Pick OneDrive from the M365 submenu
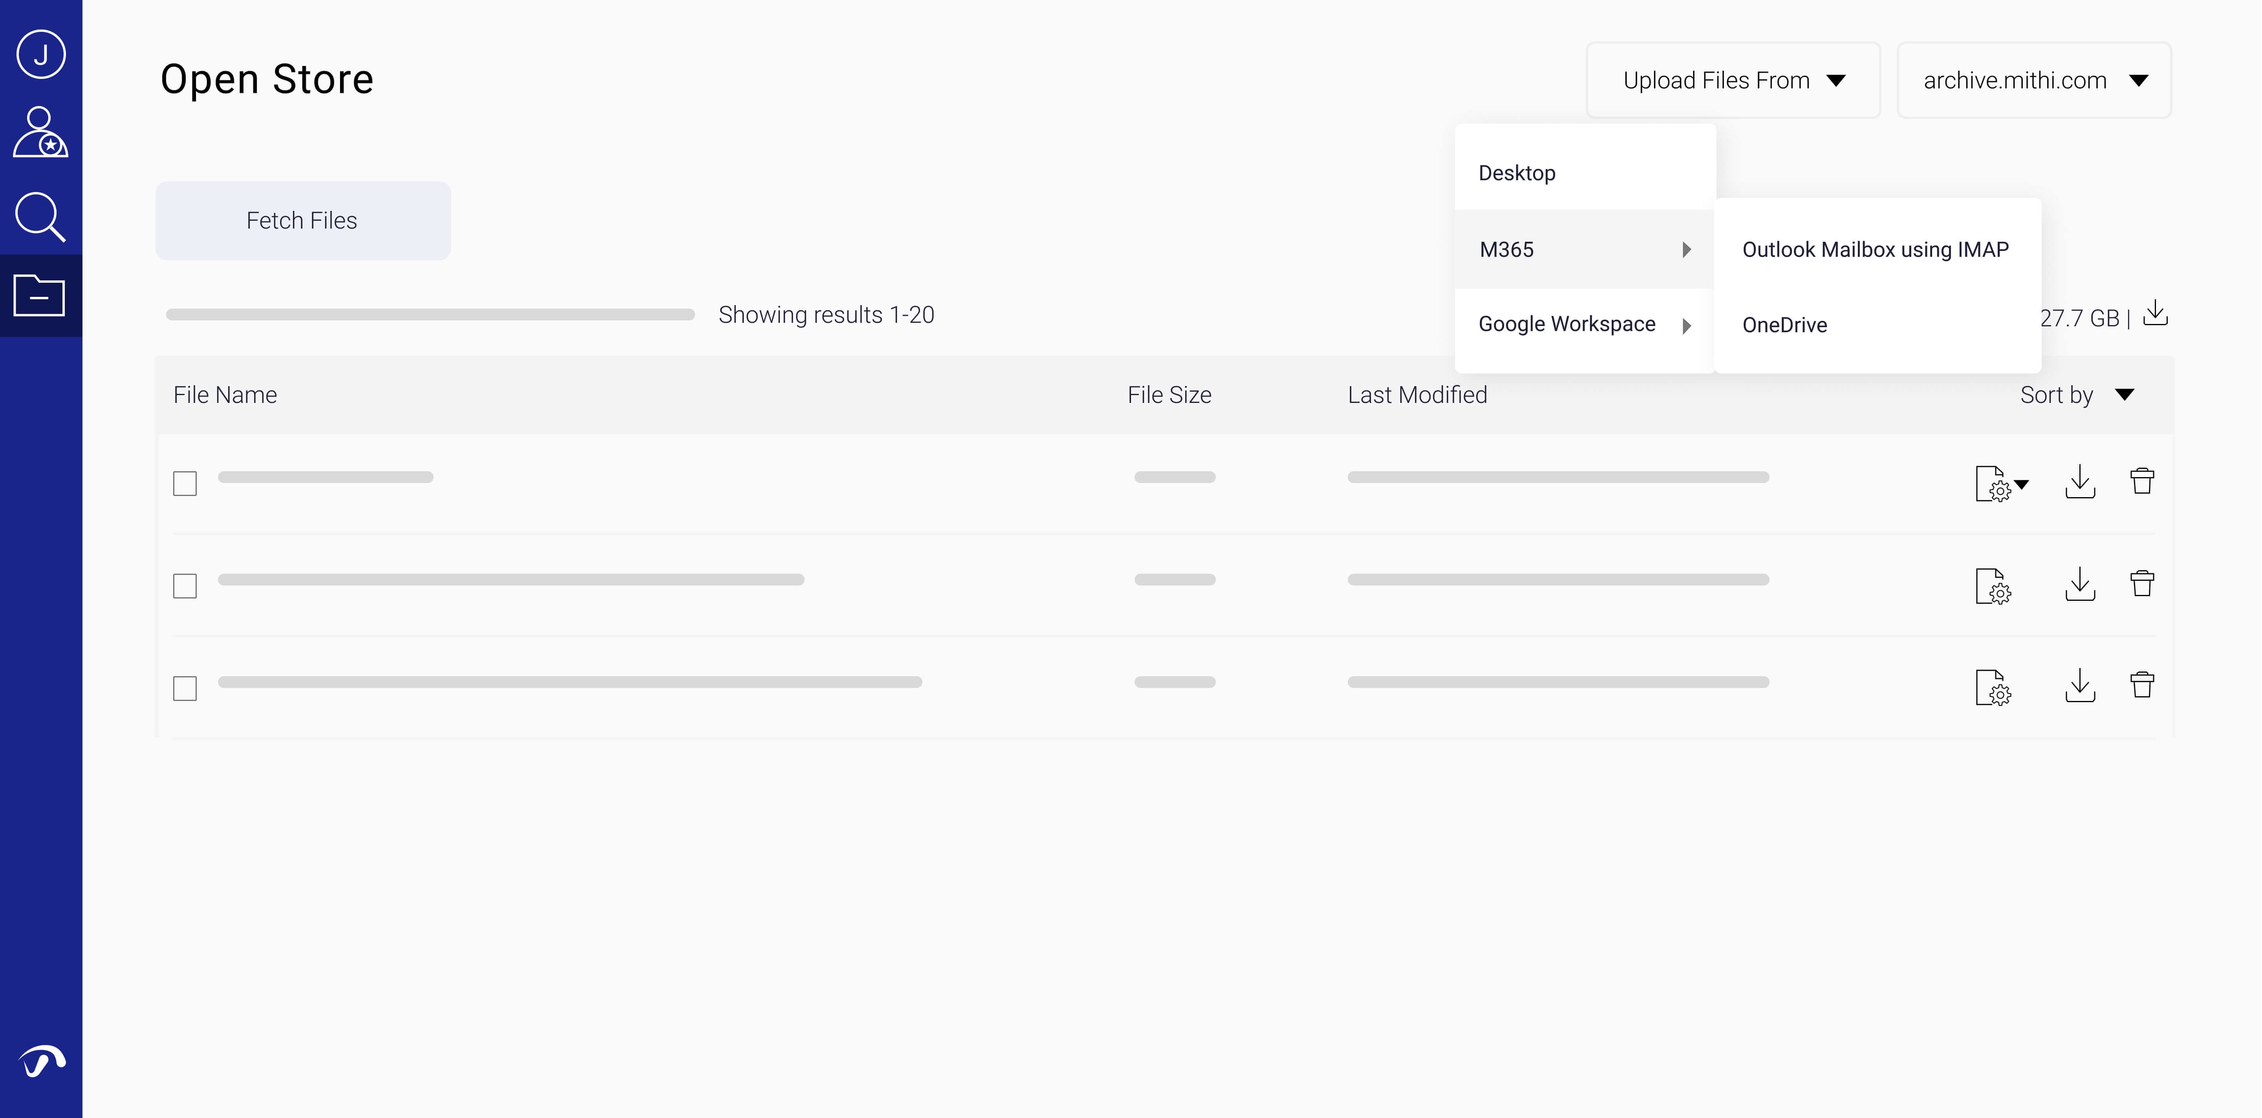 pyautogui.click(x=1784, y=325)
